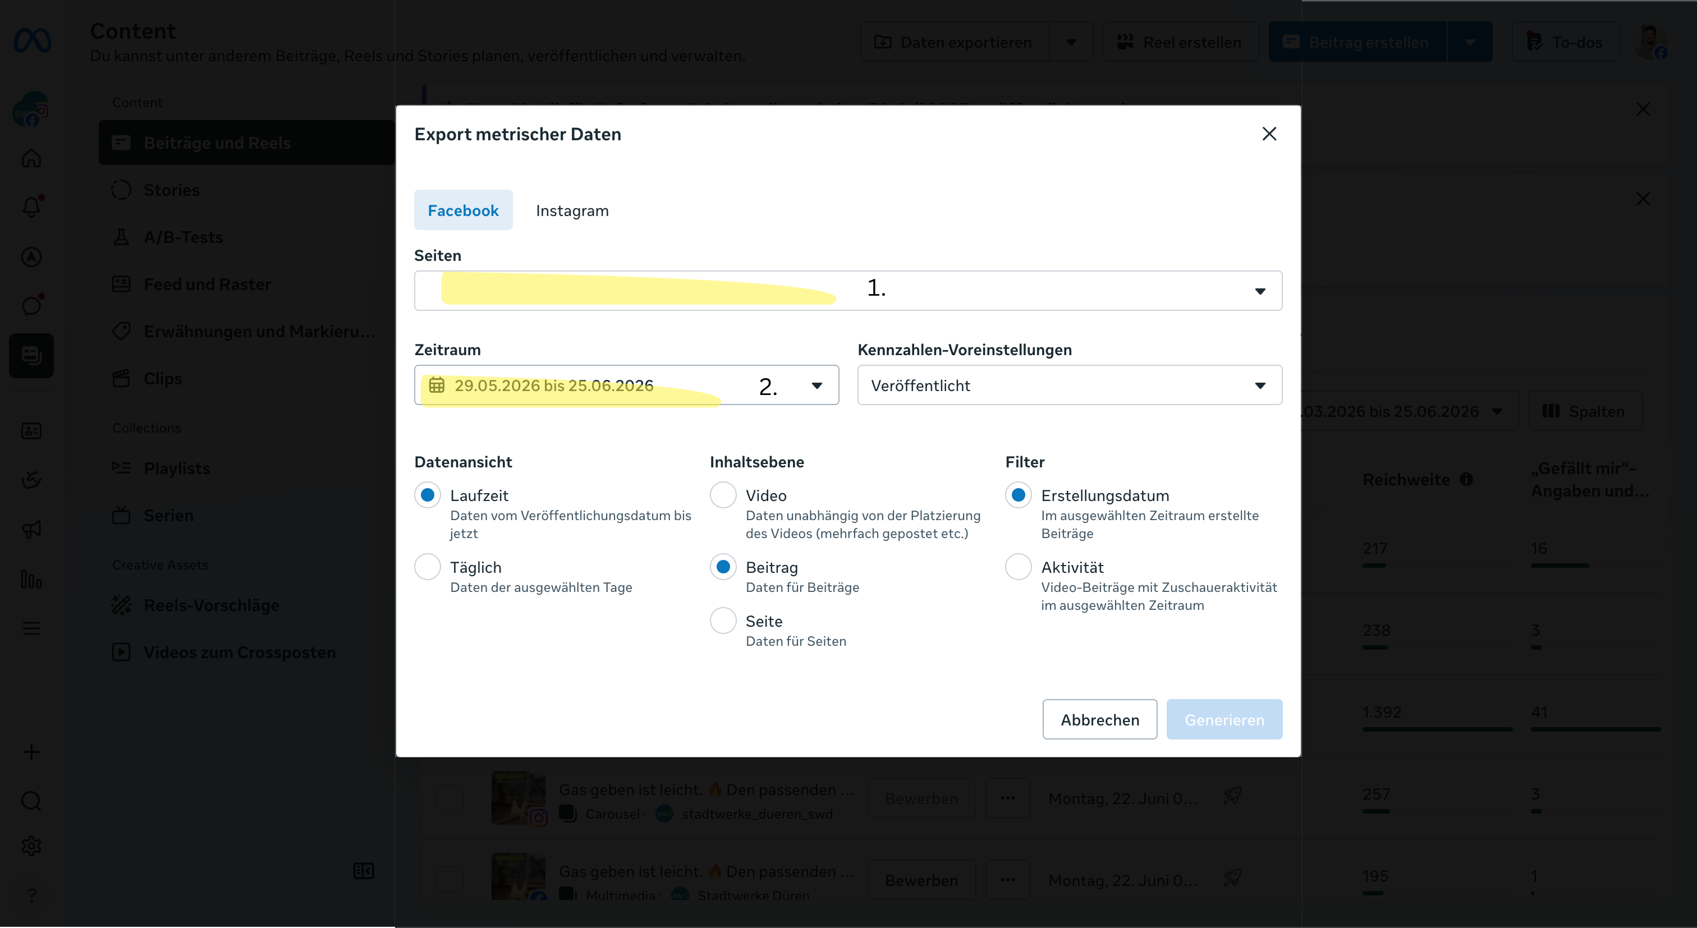1697x928 pixels.
Task: Click the Generieren button
Action: (x=1224, y=719)
